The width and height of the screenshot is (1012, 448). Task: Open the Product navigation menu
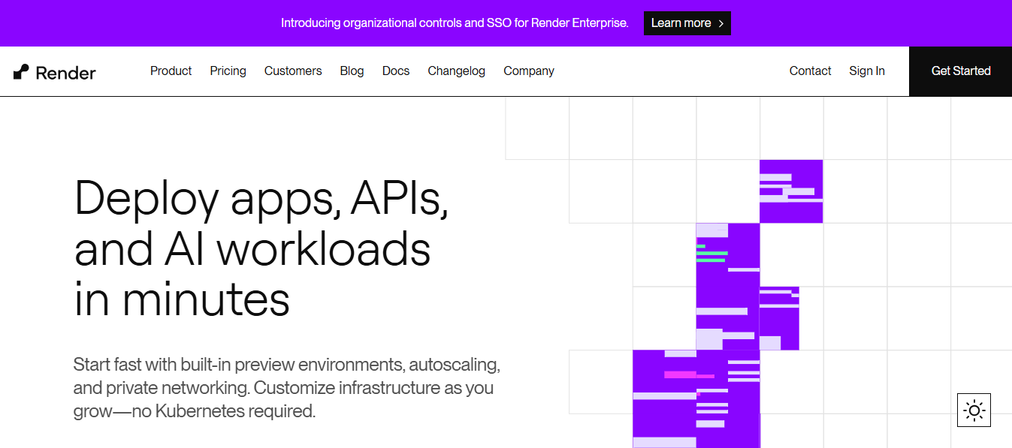171,71
